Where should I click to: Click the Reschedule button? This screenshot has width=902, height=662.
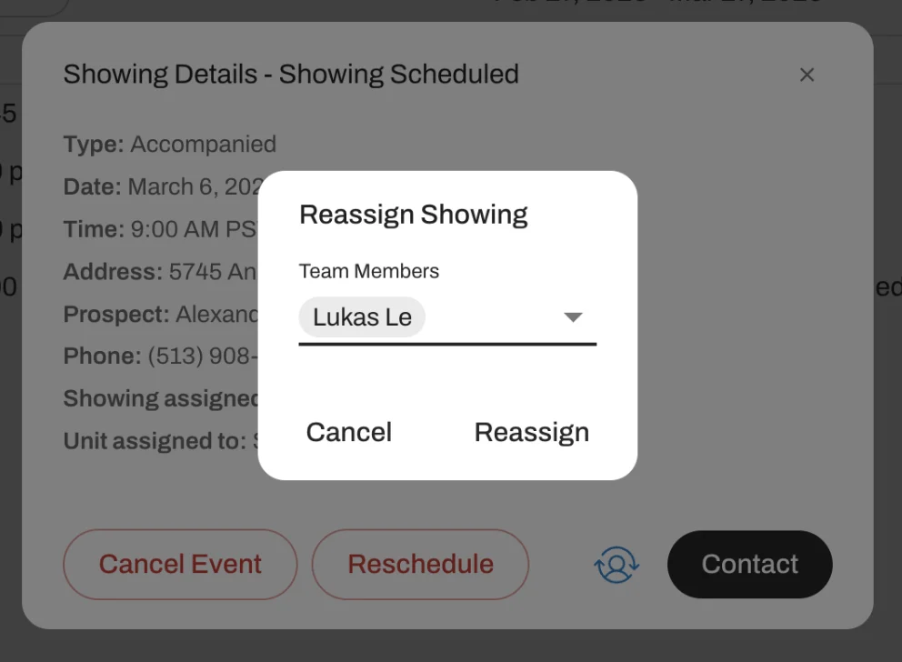(420, 564)
